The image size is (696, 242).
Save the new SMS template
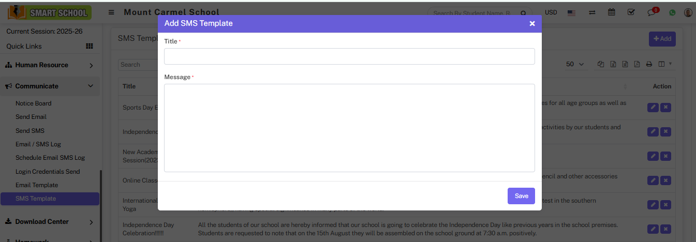(521, 196)
